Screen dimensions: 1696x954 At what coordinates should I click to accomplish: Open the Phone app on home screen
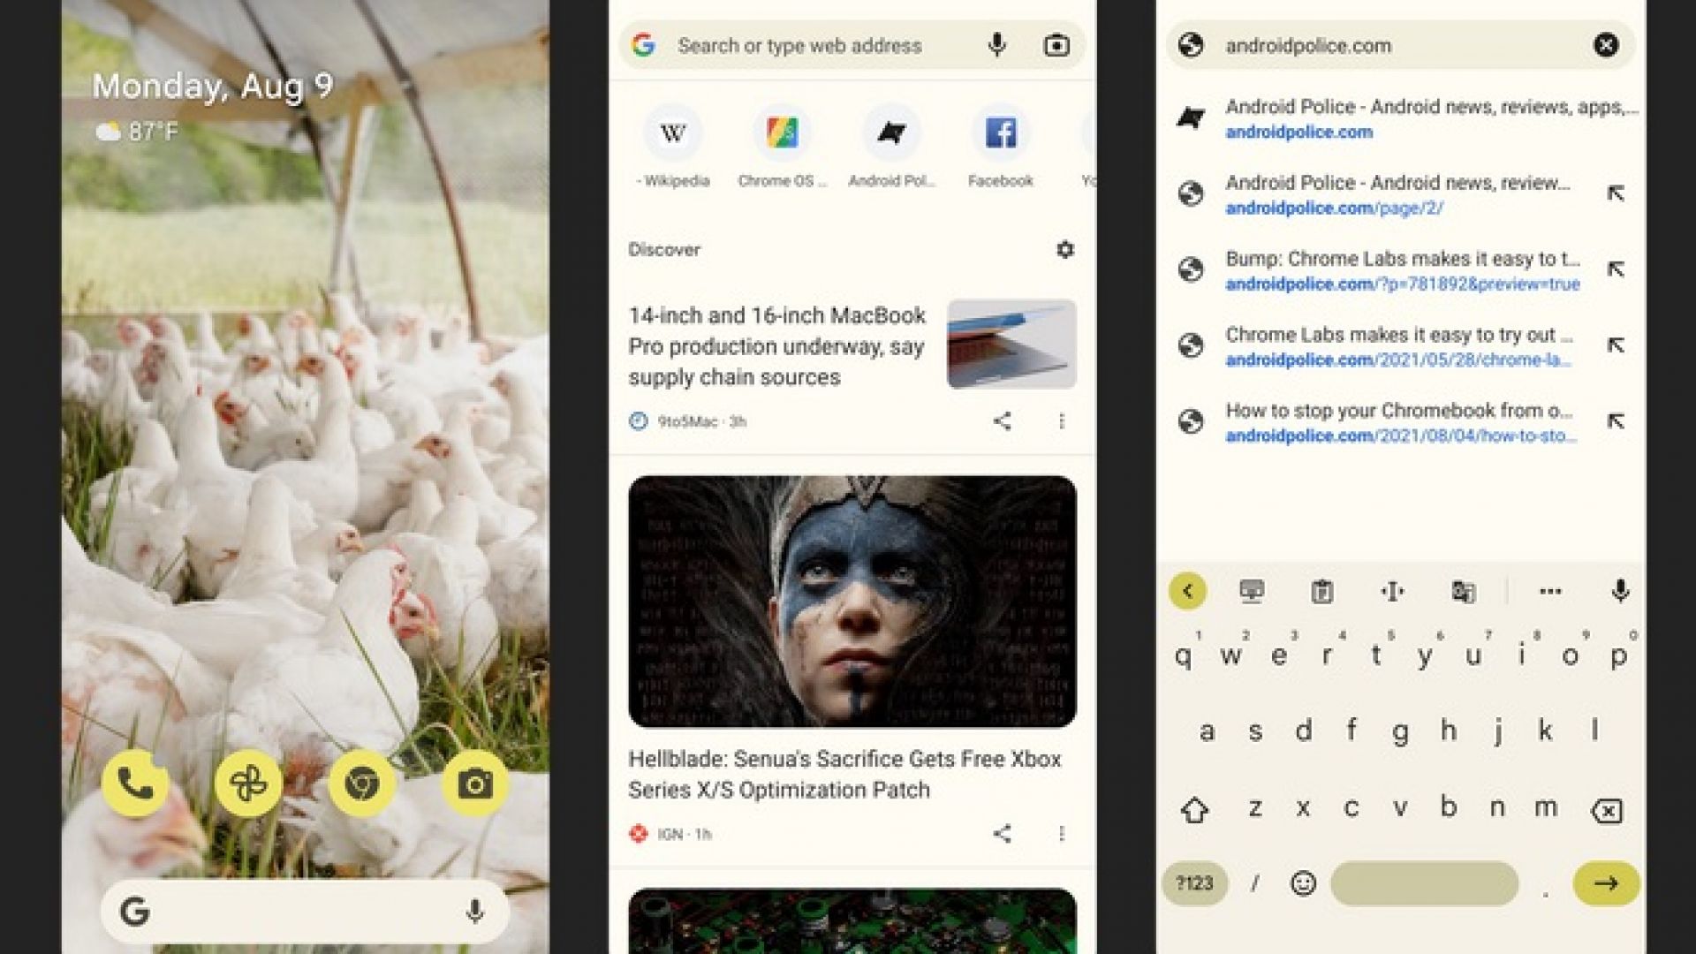pos(135,783)
